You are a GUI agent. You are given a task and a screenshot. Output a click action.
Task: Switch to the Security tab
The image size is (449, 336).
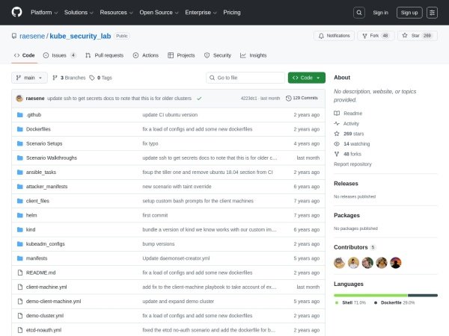pos(218,55)
